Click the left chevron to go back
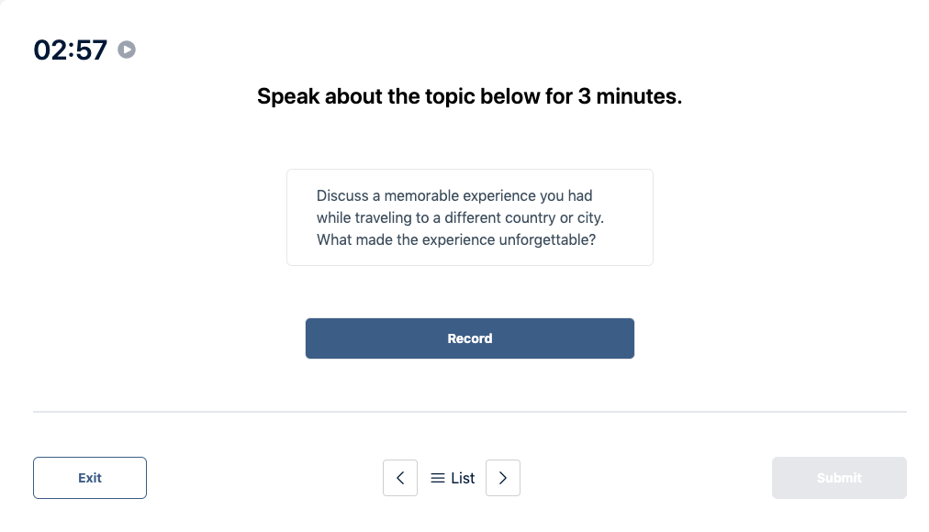929x532 pixels. click(400, 478)
